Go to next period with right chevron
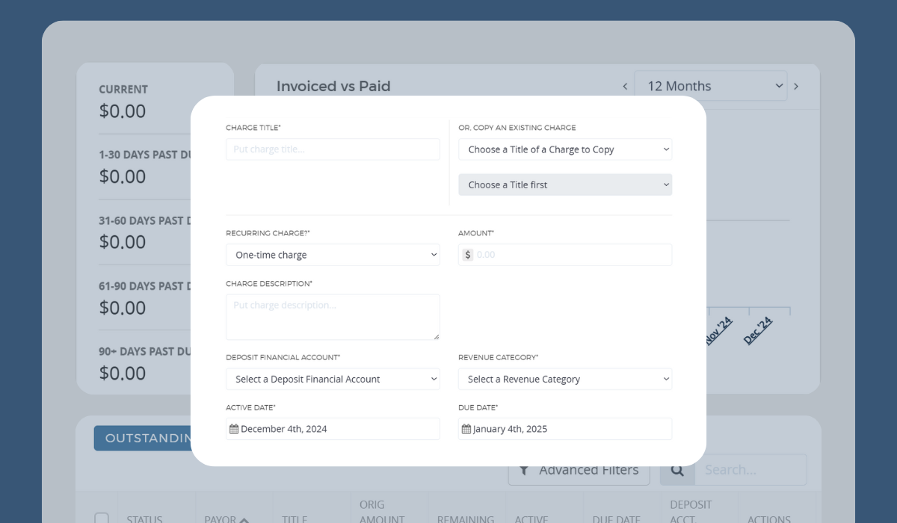The height and width of the screenshot is (523, 897). [x=796, y=86]
